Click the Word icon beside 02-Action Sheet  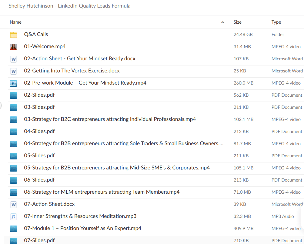pyautogui.click(x=13, y=59)
